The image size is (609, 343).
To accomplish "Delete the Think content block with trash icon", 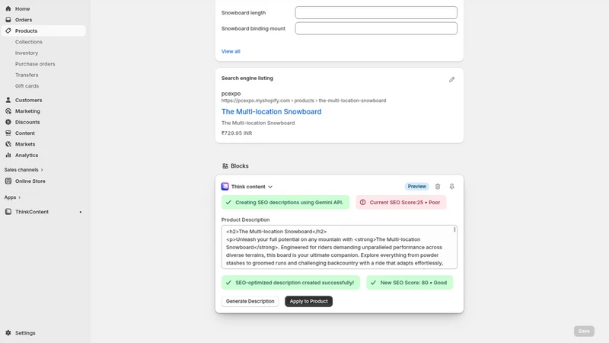I will click(438, 187).
